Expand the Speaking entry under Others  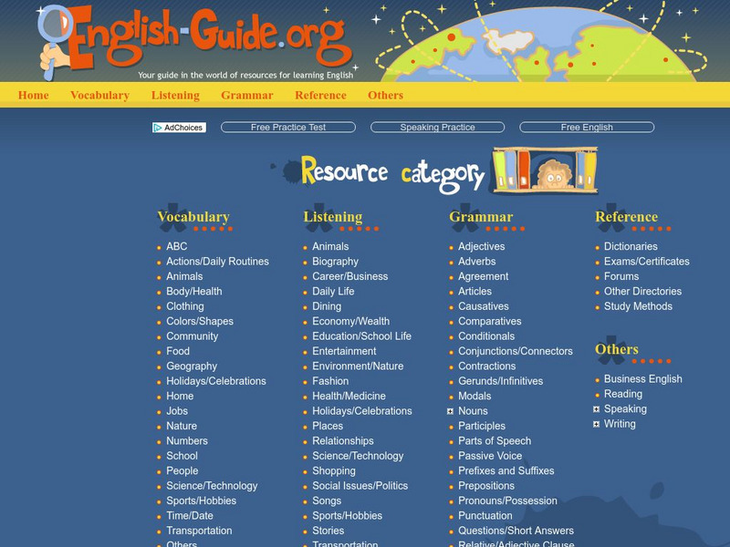(595, 409)
